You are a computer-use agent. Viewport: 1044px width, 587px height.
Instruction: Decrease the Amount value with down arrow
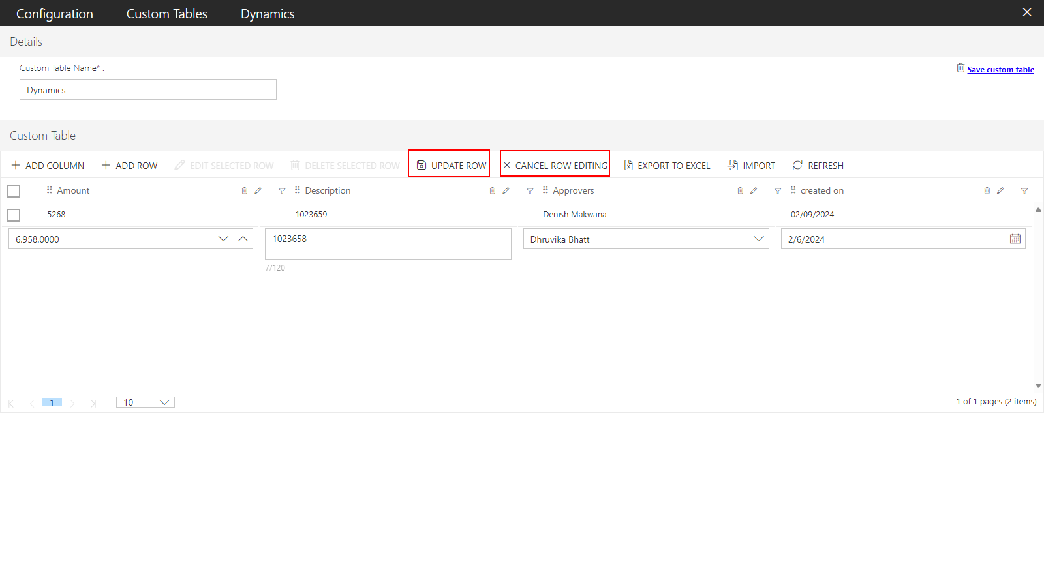coord(223,239)
